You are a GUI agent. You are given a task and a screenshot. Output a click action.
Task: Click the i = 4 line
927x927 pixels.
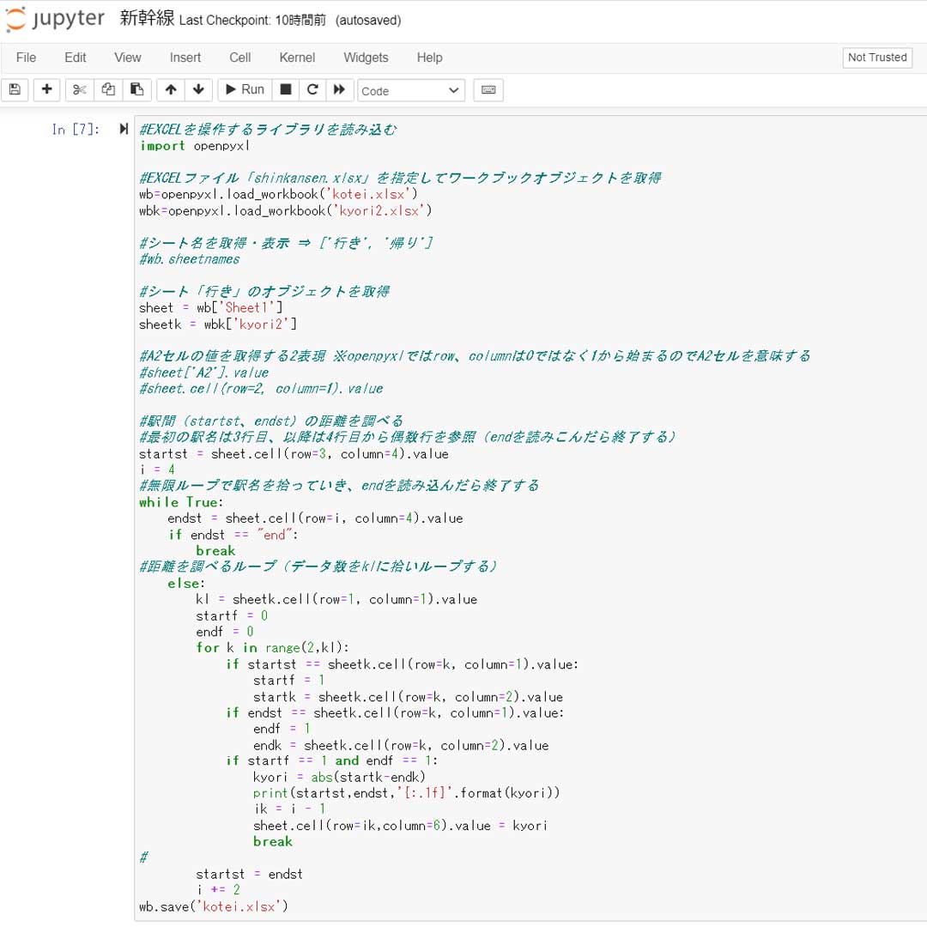[157, 470]
